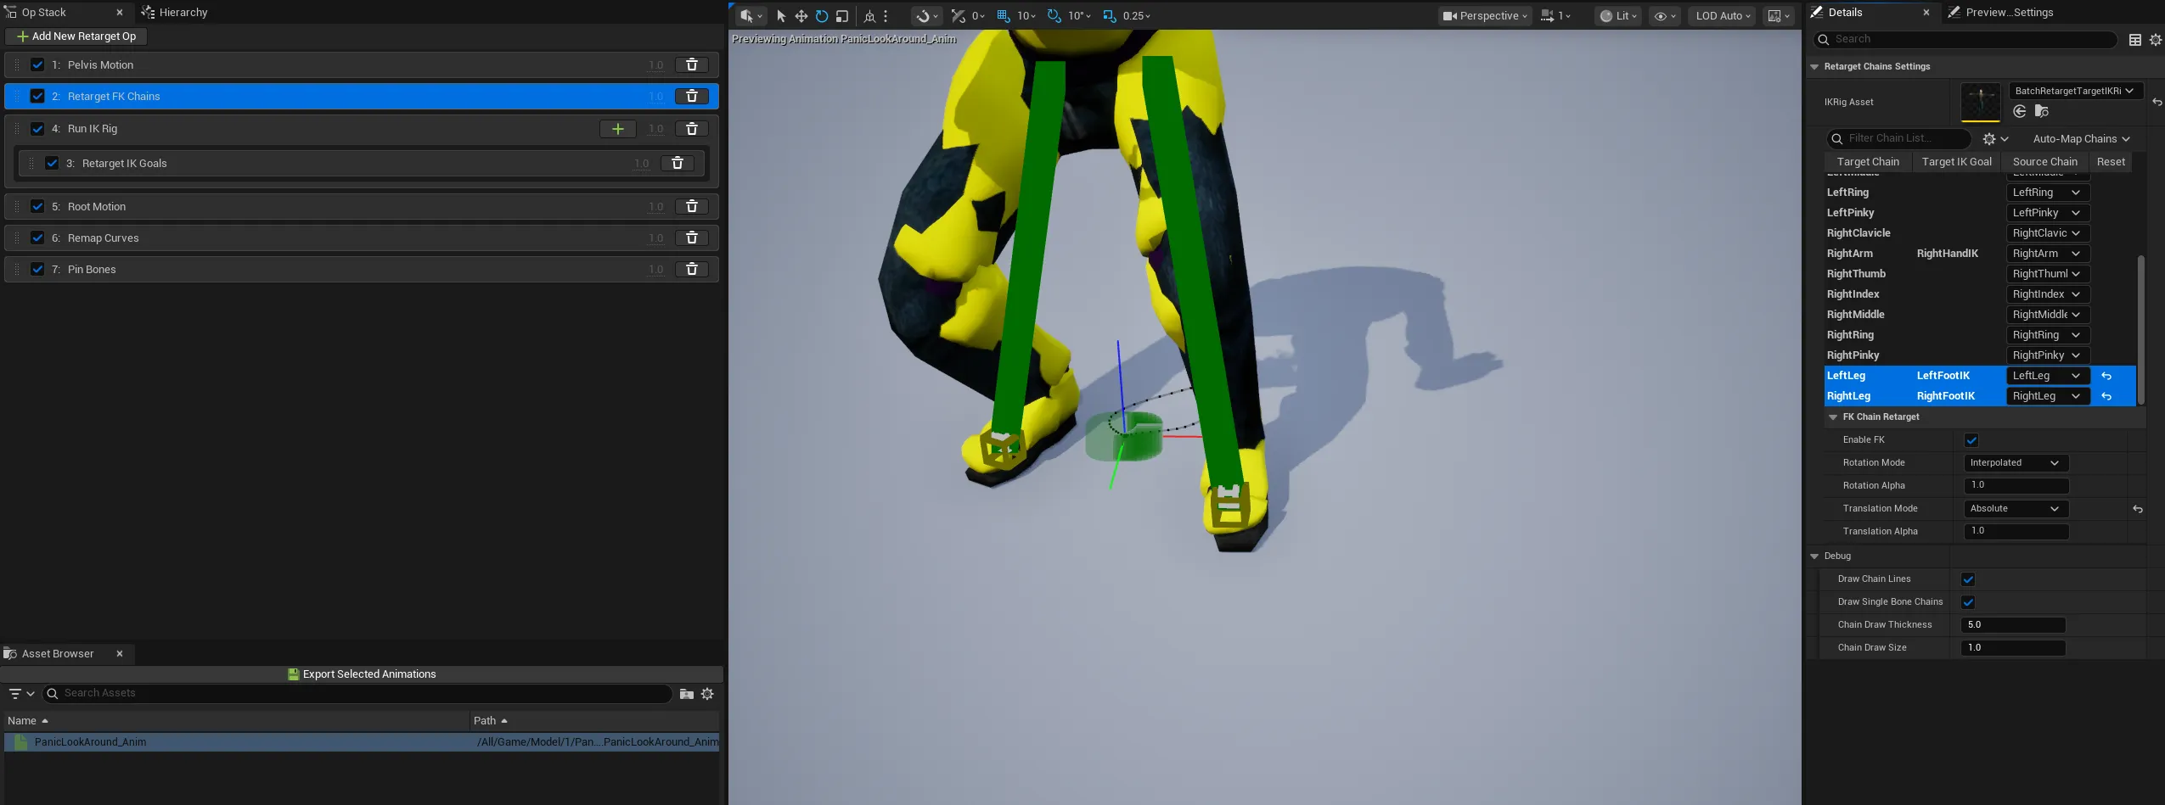Screen dimensions: 2165x805
Task: Toggle surface snapping icon in viewport toolbar
Action: [x=958, y=16]
